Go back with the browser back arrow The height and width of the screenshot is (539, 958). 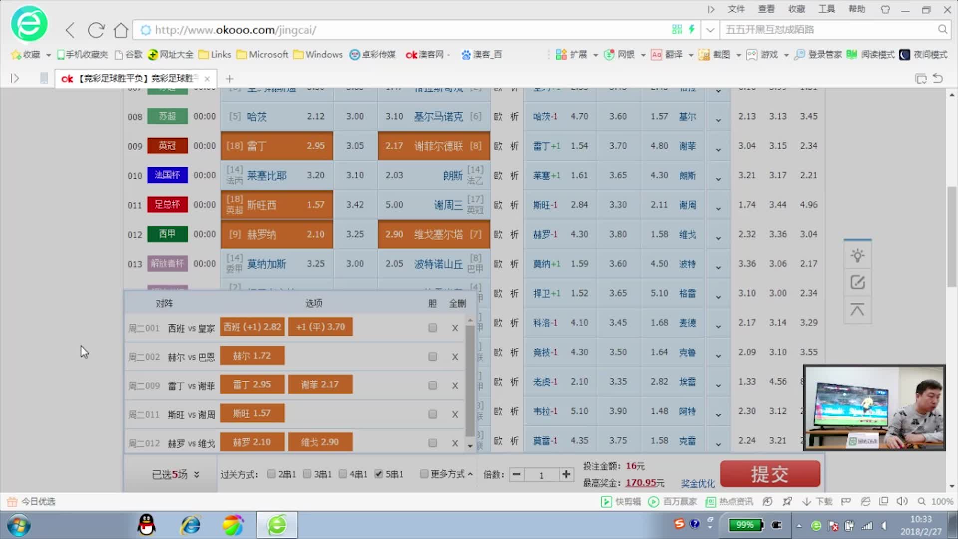(70, 30)
